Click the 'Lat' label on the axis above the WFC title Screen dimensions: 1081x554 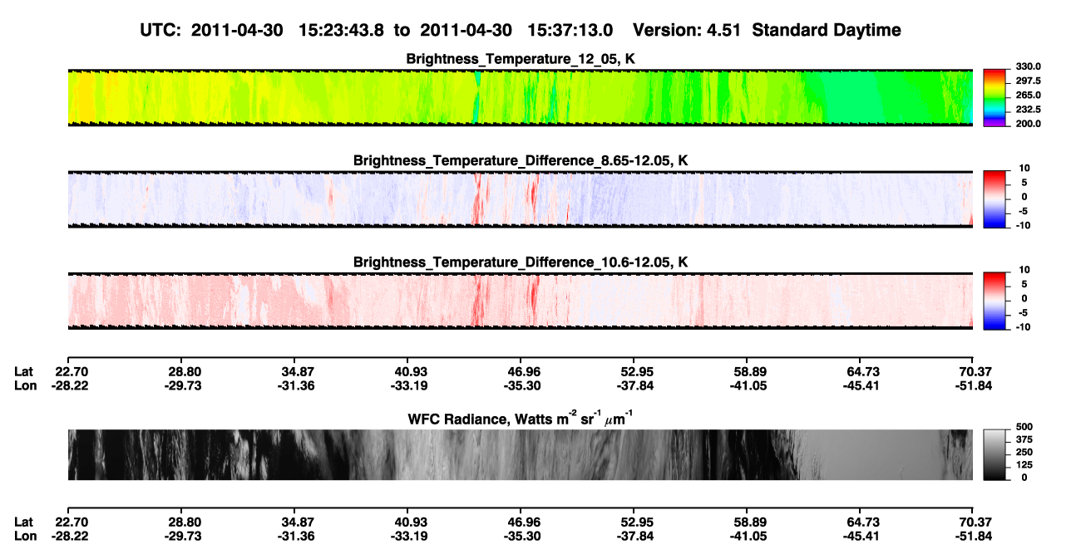point(24,371)
